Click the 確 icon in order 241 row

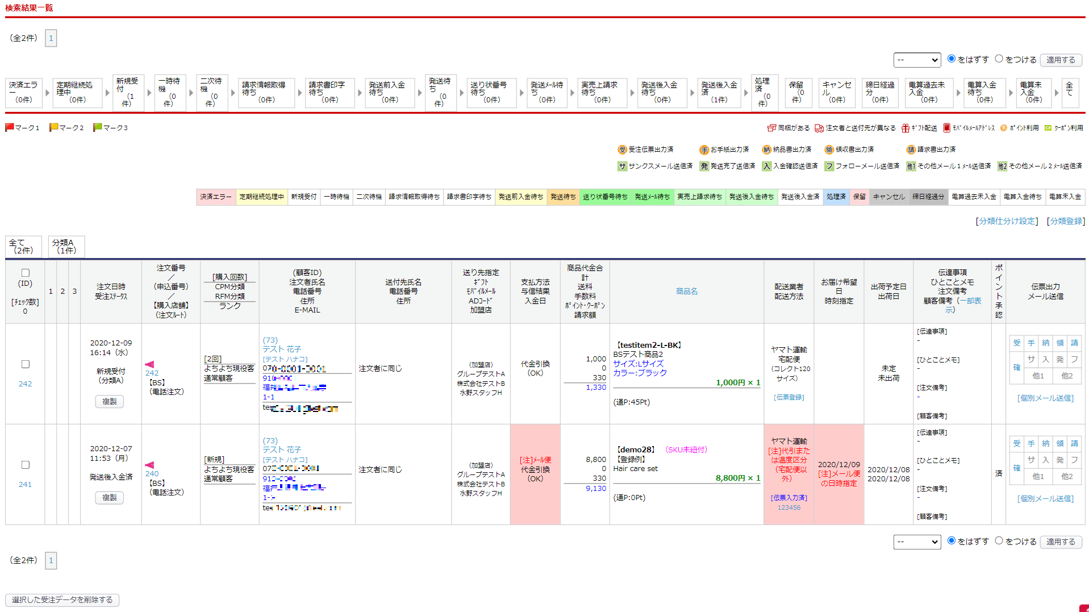(x=1016, y=468)
